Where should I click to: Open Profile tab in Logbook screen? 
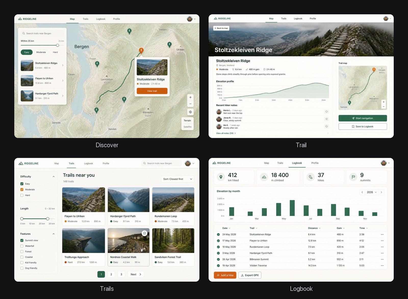tap(315, 163)
